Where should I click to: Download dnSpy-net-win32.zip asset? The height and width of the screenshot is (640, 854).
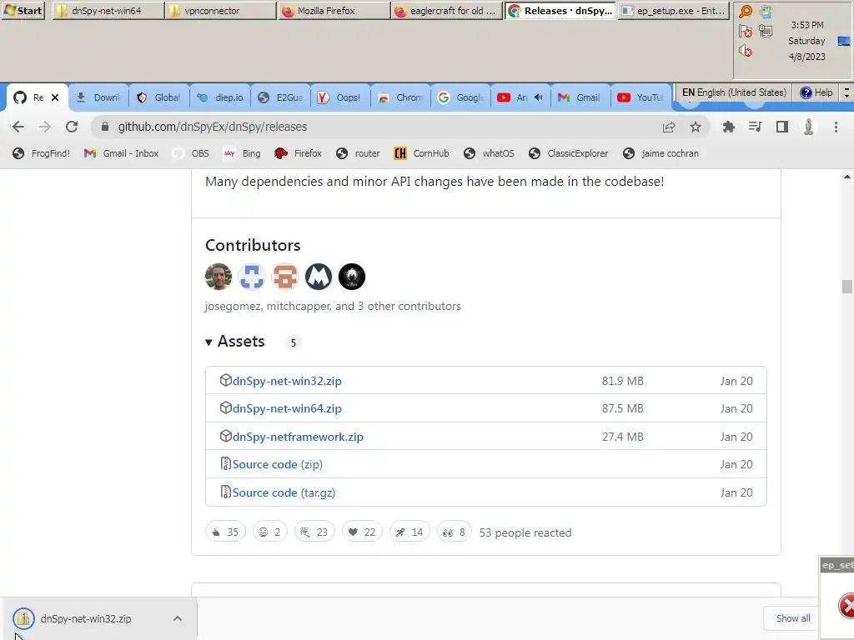pos(287,381)
